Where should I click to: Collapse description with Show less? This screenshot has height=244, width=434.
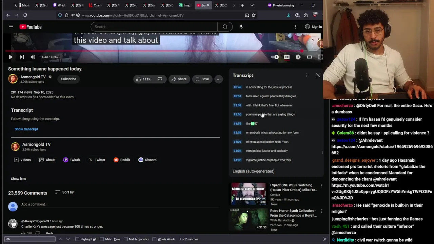[x=18, y=179]
